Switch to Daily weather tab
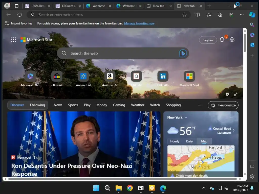This screenshot has width=259, height=194. pos(189,141)
